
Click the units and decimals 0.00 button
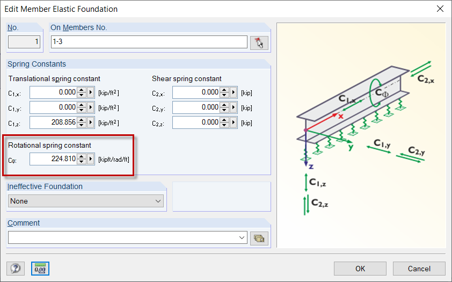[x=40, y=269]
